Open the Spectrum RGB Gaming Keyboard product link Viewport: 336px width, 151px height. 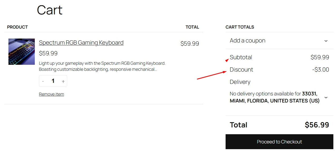point(81,42)
